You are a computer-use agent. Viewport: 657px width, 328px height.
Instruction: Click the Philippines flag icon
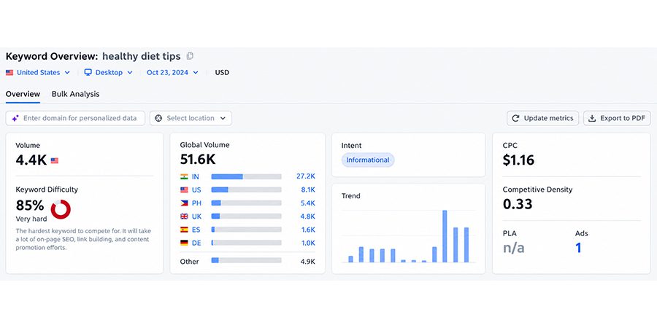(184, 203)
